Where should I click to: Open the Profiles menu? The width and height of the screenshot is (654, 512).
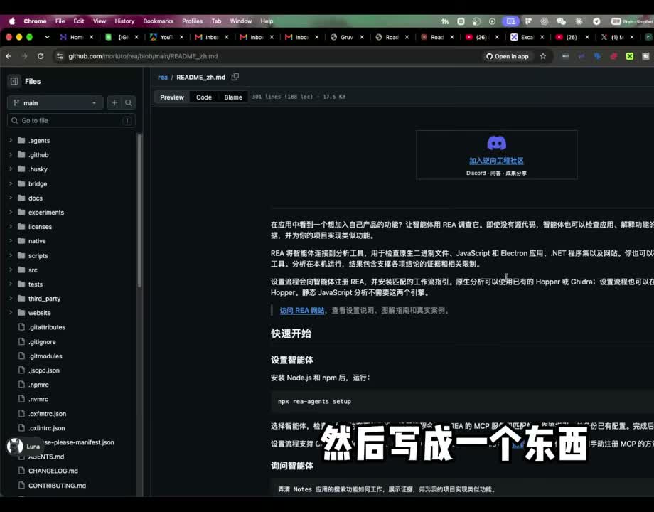click(192, 21)
